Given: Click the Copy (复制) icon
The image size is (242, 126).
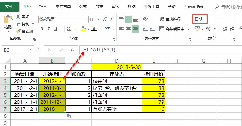Looking at the screenshot, I should [x=18, y=24].
